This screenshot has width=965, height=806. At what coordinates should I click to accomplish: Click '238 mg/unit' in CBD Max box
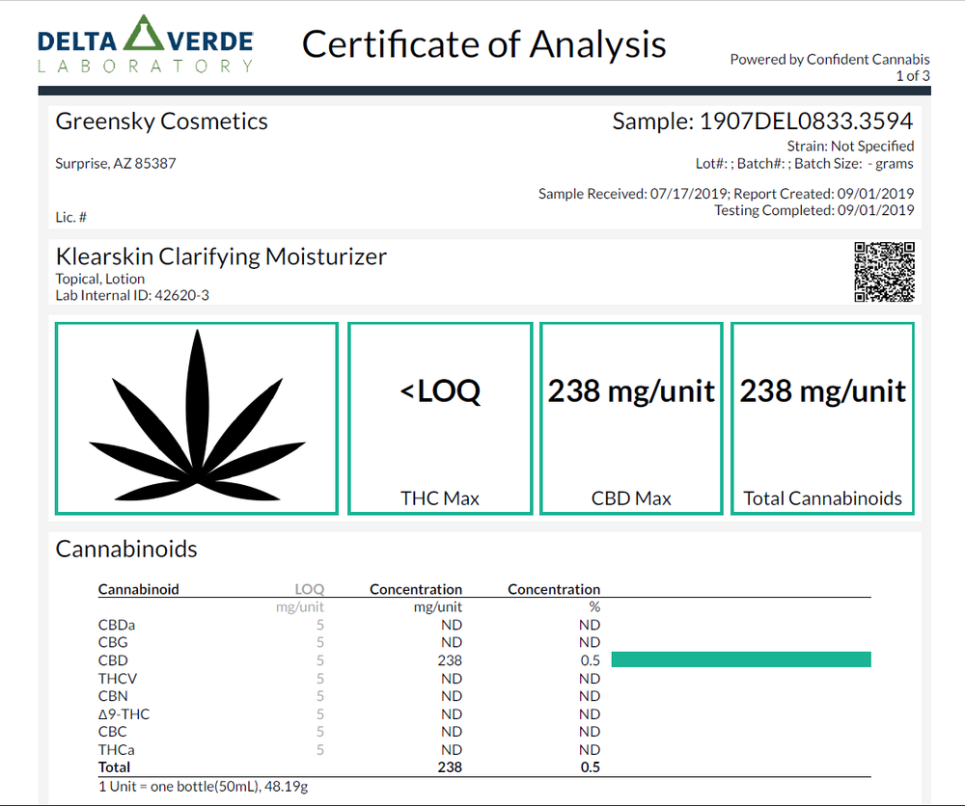pos(631,391)
